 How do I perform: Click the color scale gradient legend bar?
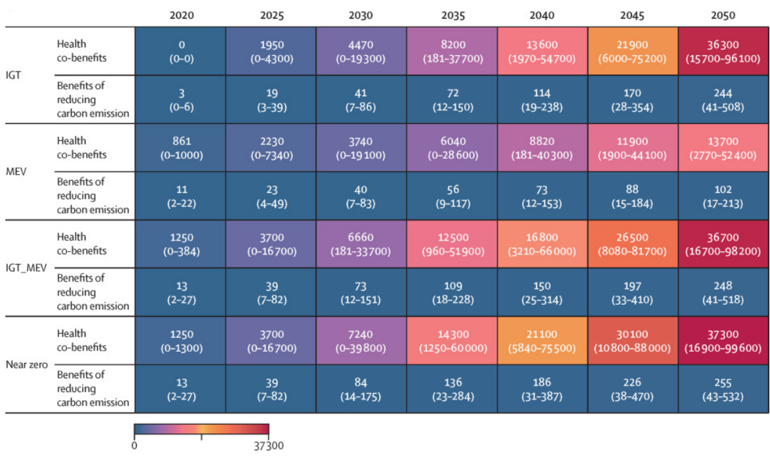point(201,429)
